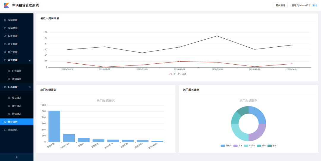This screenshot has width=321, height=161.
Task: Click the 大货车AAS bar in the ranking chart
Action: [x=69, y=138]
